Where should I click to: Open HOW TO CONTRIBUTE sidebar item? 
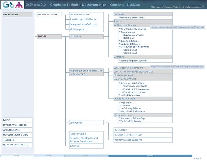point(17,145)
